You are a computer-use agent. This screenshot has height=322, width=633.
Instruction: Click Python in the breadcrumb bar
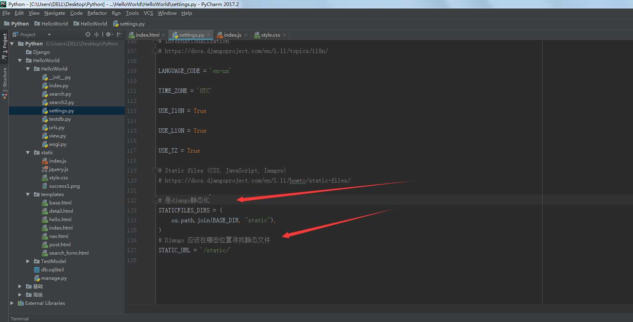[x=16, y=24]
